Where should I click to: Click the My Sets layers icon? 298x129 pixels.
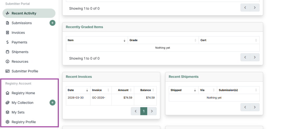(x=7, y=112)
